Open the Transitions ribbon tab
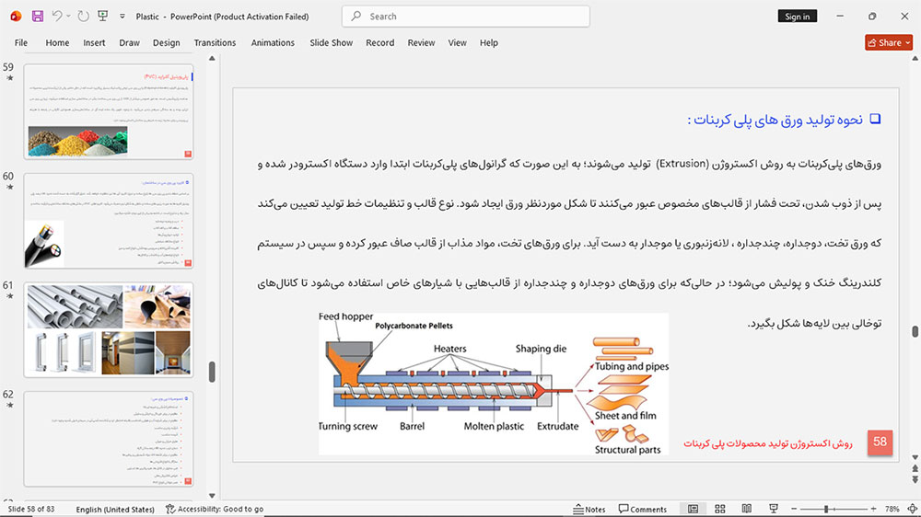This screenshot has height=517, width=921. tap(215, 43)
